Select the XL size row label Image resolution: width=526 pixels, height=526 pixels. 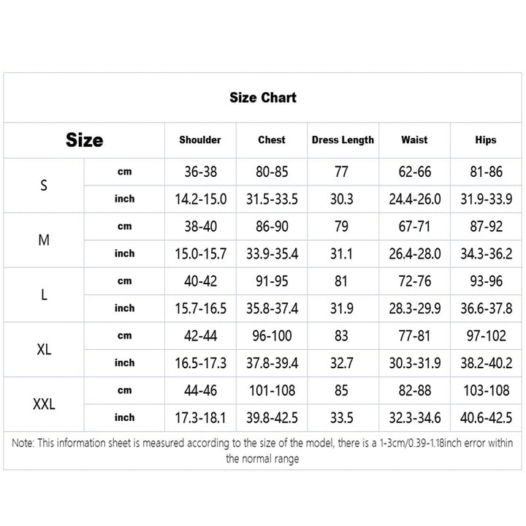[x=44, y=349]
